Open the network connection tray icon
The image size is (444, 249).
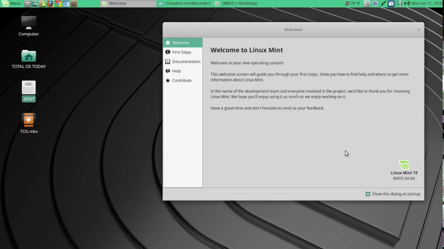pyautogui.click(x=383, y=3)
